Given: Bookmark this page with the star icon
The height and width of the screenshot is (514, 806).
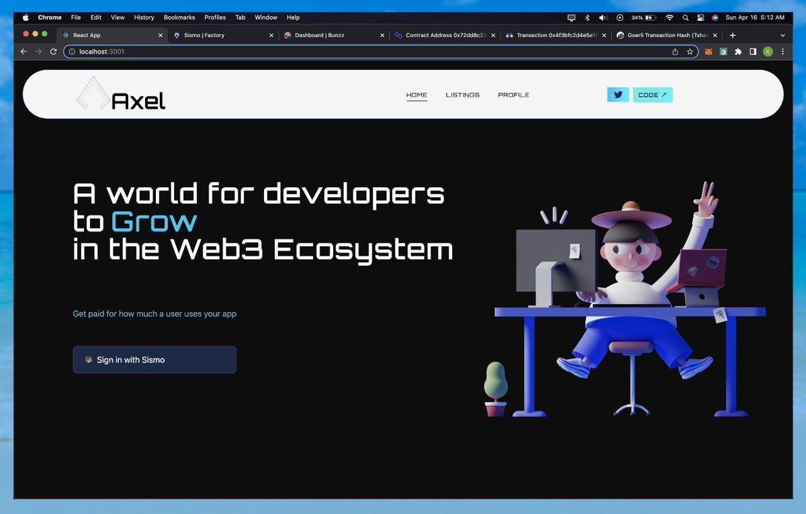Looking at the screenshot, I should [x=690, y=52].
